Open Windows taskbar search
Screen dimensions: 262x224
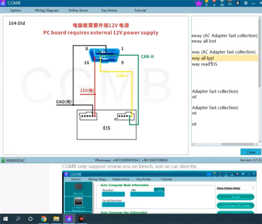click(18, 219)
